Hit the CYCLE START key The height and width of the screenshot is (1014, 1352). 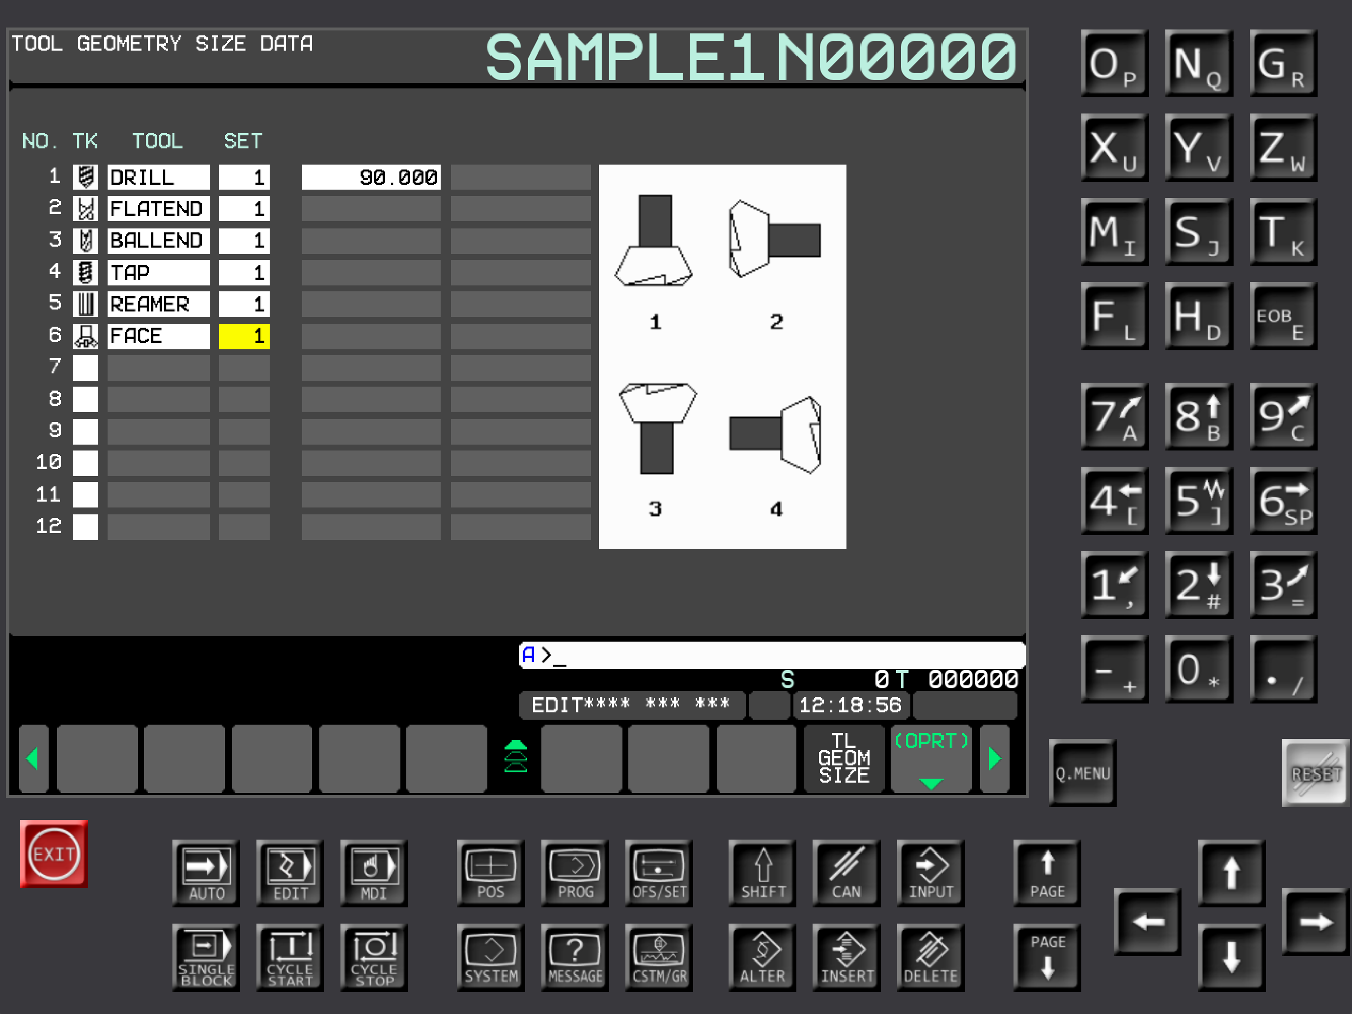290,957
